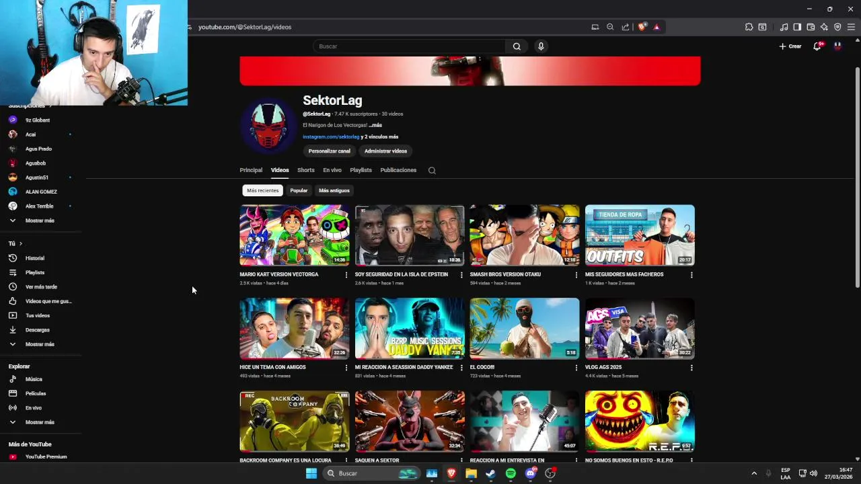Switch to the En vivo channel tab
Image resolution: width=861 pixels, height=484 pixels.
(x=332, y=170)
